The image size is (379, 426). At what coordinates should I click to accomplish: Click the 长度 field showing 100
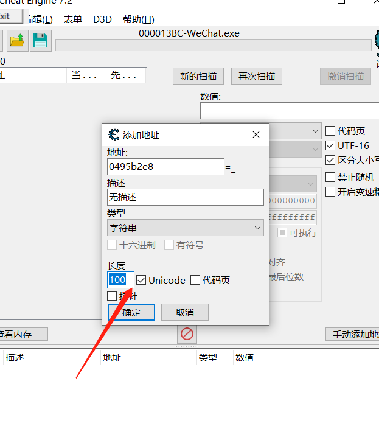120,280
